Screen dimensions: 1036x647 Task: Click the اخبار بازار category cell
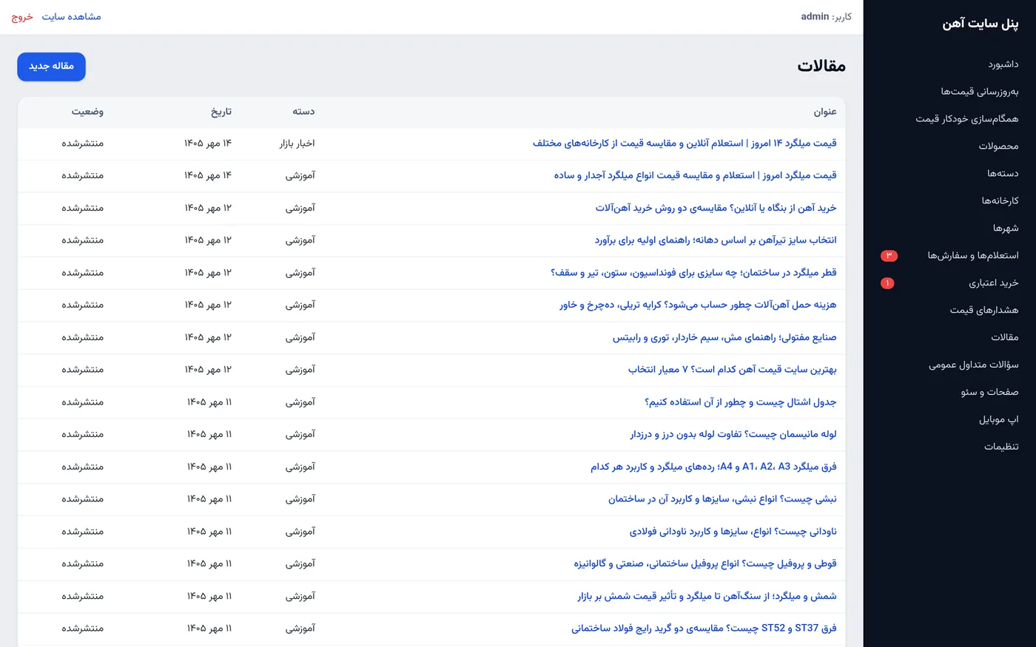(x=297, y=143)
